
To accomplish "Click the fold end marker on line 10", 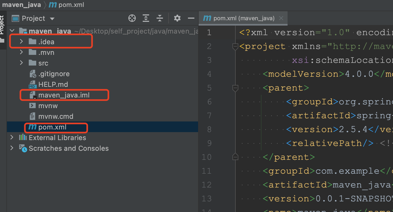I will (235, 157).
